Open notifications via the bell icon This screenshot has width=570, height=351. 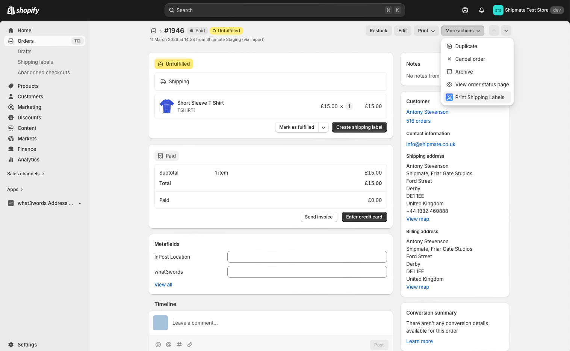pyautogui.click(x=481, y=10)
